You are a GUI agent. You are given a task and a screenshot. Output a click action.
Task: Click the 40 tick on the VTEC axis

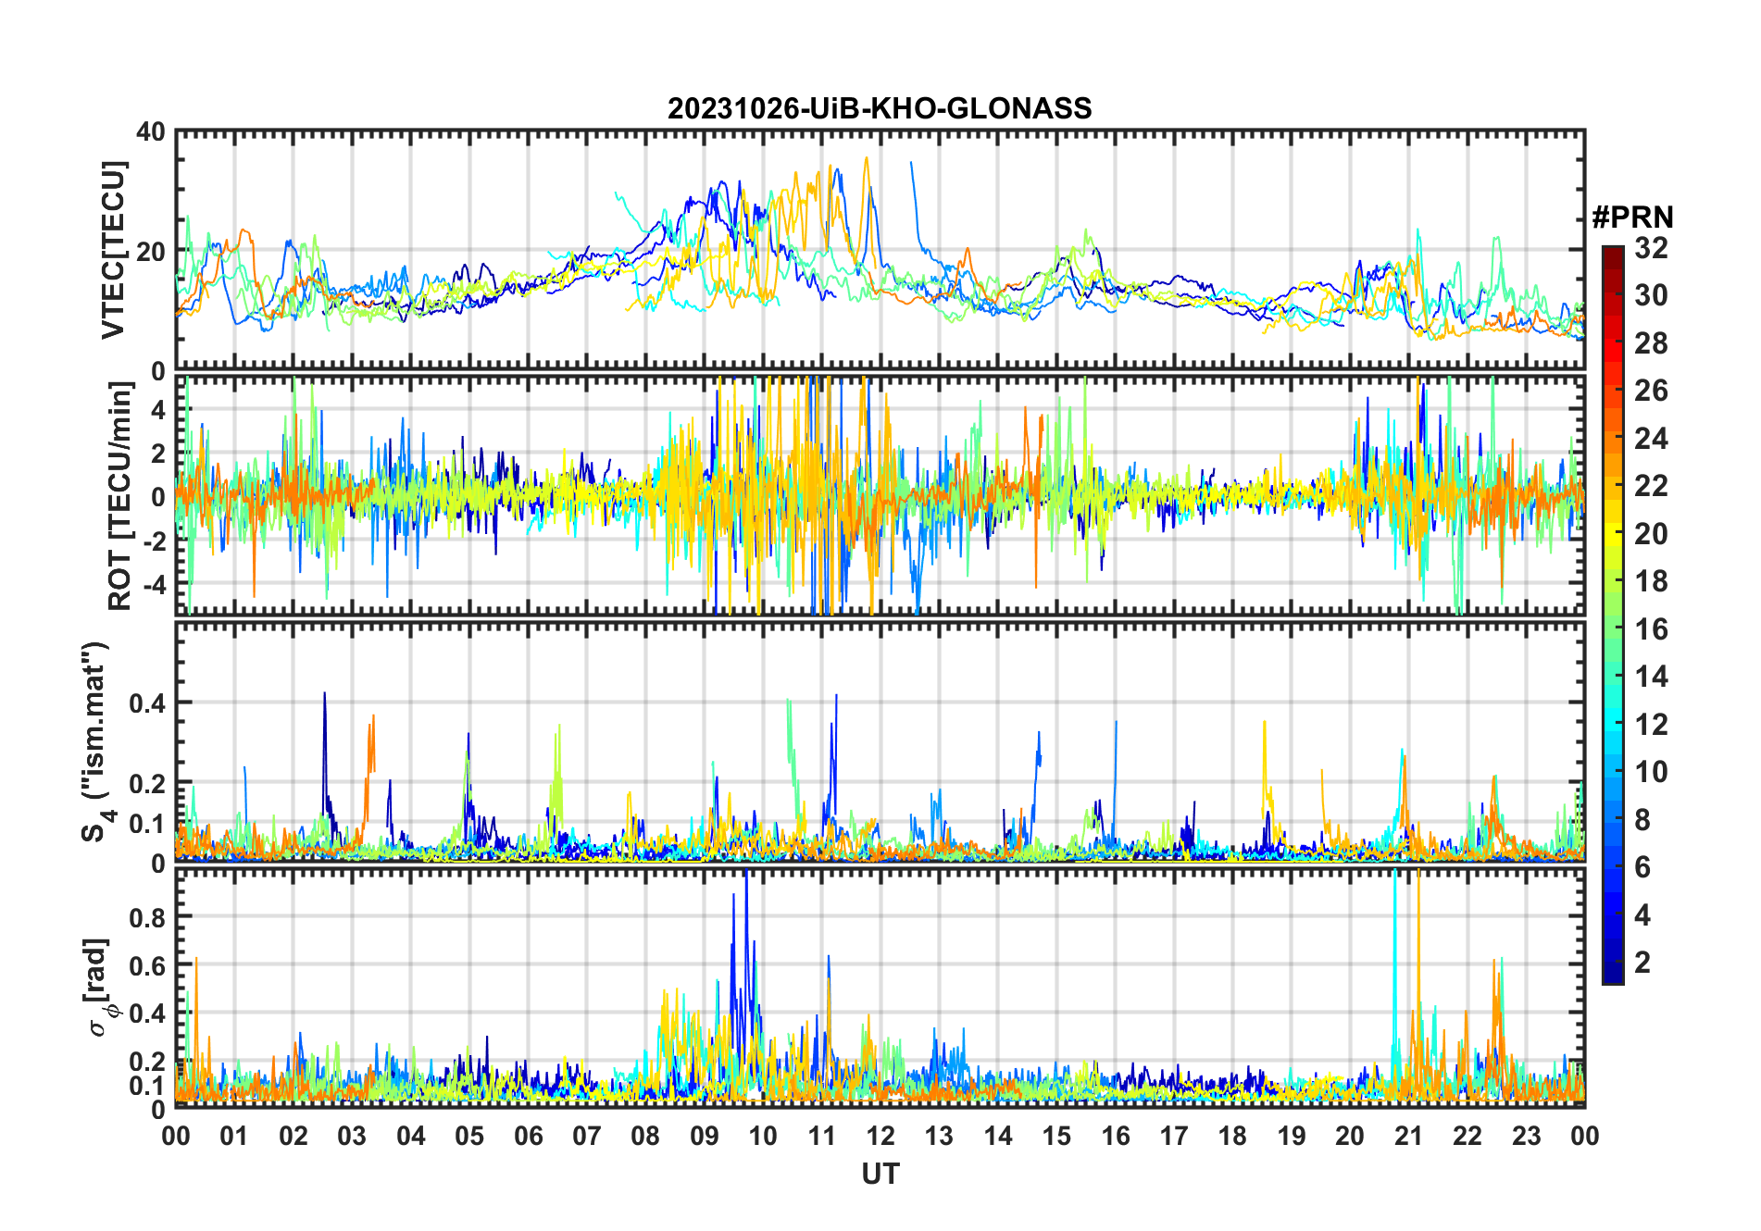pos(151,132)
